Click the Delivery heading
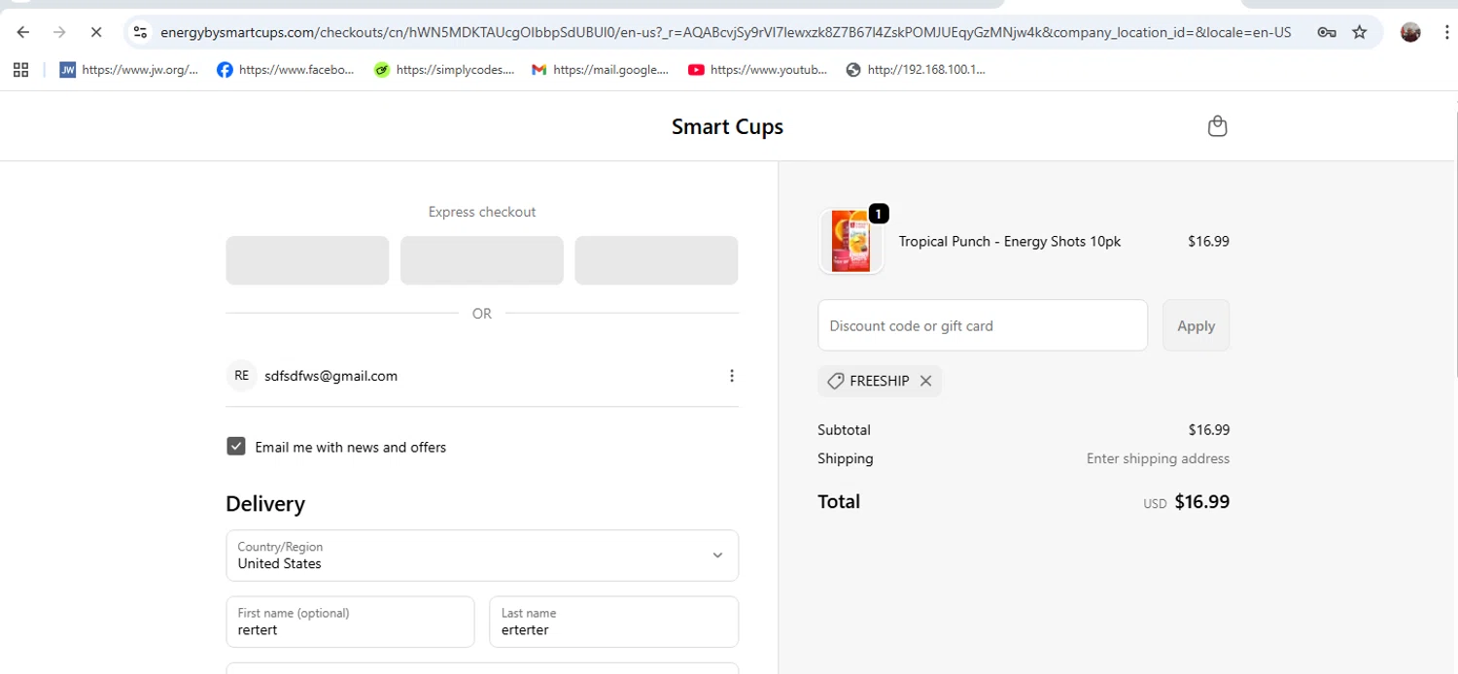 (265, 504)
